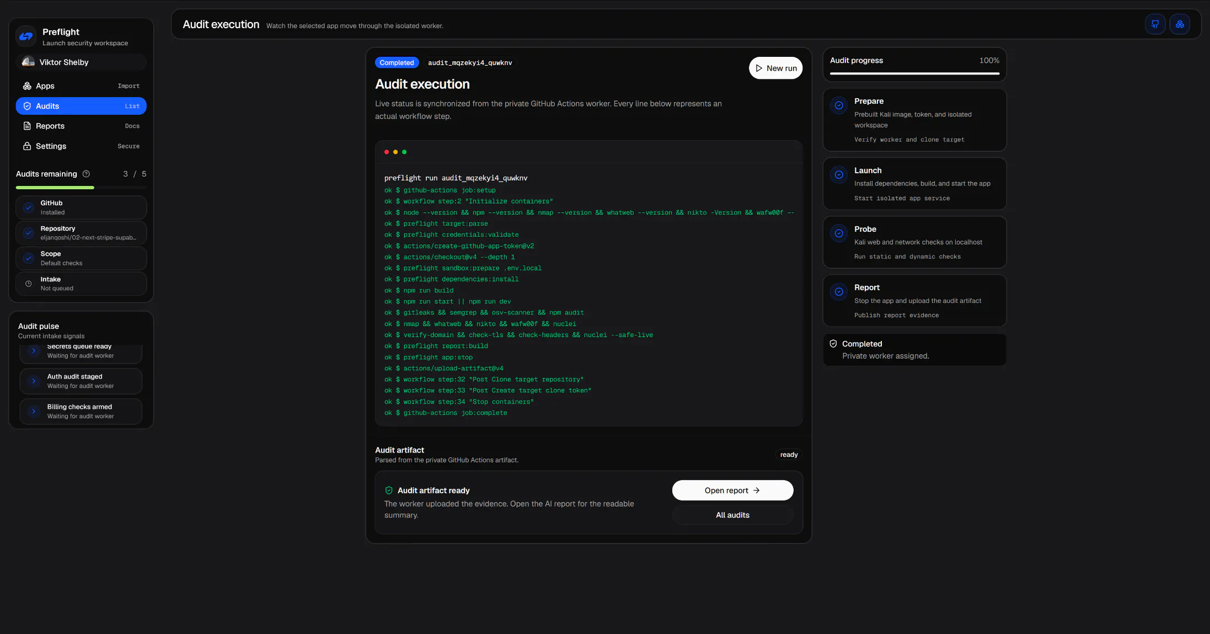
Task: Click the "github-actions job:setup" terminal line
Action: [x=440, y=190]
